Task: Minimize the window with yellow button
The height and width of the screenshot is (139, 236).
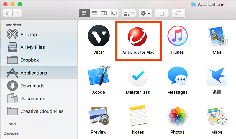Action: click(12, 4)
